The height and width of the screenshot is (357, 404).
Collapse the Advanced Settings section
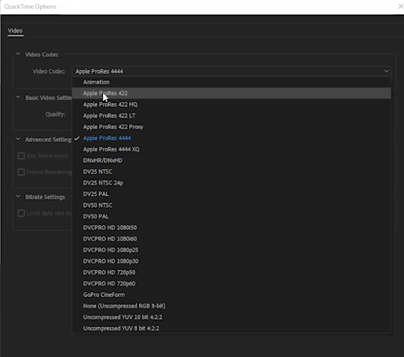(x=18, y=139)
